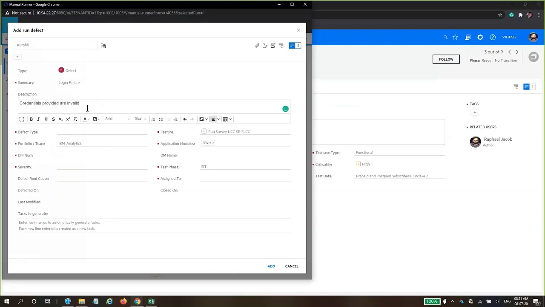545x307 pixels.
Task: Click the increase indent icon
Action: pos(175,119)
